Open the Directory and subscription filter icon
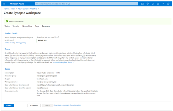This screenshot has height=111, width=173. click(x=148, y=4)
